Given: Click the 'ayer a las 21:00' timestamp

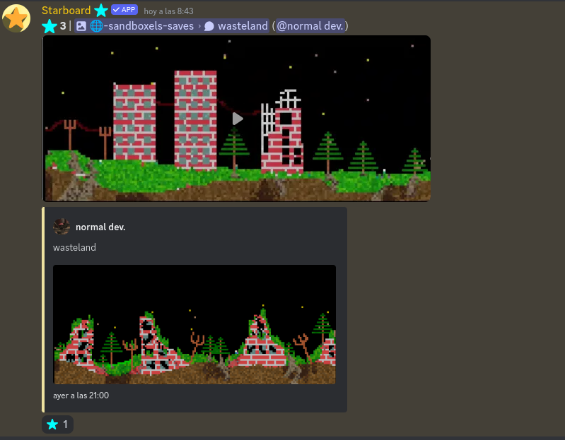Looking at the screenshot, I should 81,396.
